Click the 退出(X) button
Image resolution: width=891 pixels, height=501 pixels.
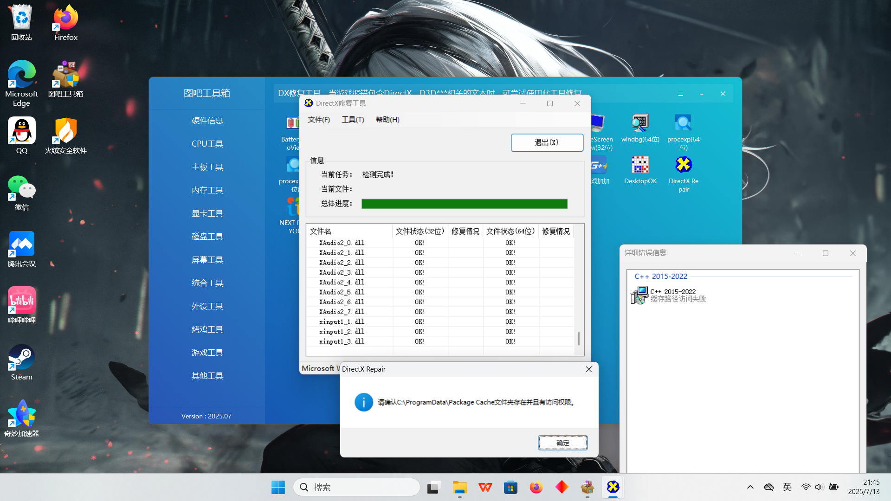(x=547, y=142)
